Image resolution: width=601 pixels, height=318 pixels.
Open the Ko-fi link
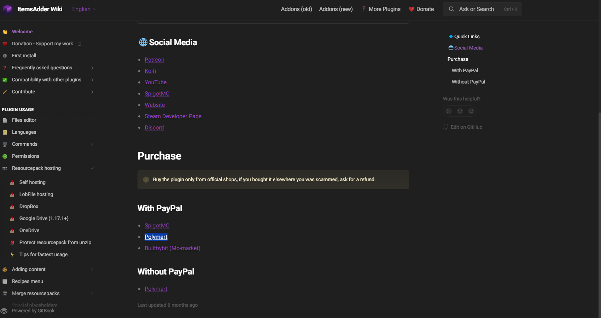click(x=150, y=71)
